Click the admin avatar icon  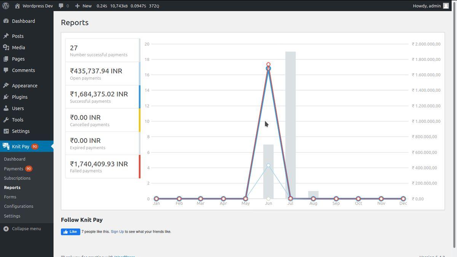coord(446,6)
